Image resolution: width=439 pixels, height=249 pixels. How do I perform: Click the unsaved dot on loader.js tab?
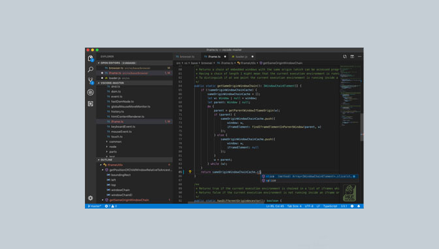click(x=252, y=57)
